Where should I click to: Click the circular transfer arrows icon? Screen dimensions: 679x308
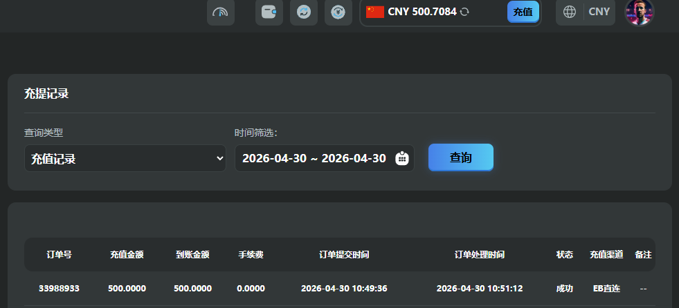click(x=304, y=12)
